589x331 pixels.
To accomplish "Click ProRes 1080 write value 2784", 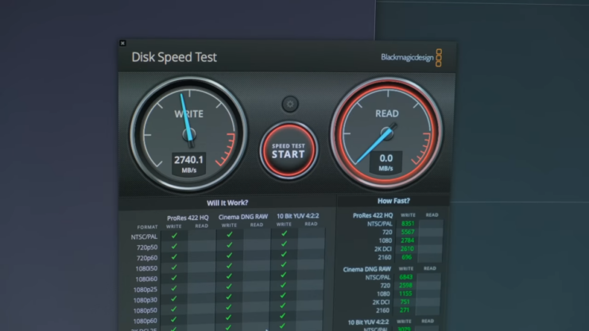I will tap(407, 241).
